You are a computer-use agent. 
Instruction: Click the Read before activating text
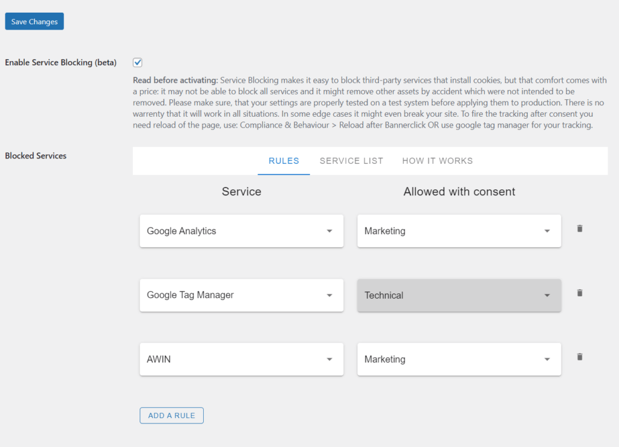175,80
